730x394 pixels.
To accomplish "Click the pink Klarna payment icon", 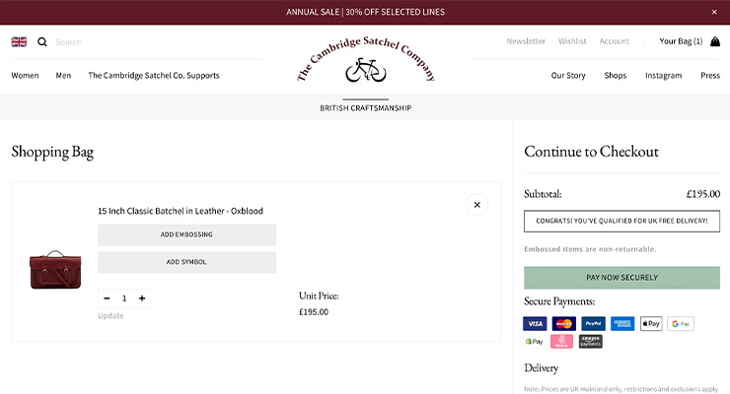I will [x=562, y=342].
